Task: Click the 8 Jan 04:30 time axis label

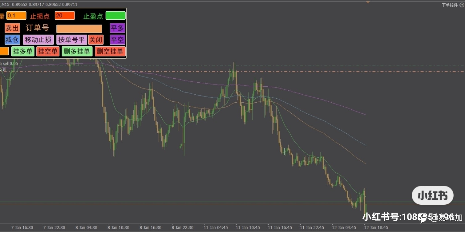Action: 86,228
